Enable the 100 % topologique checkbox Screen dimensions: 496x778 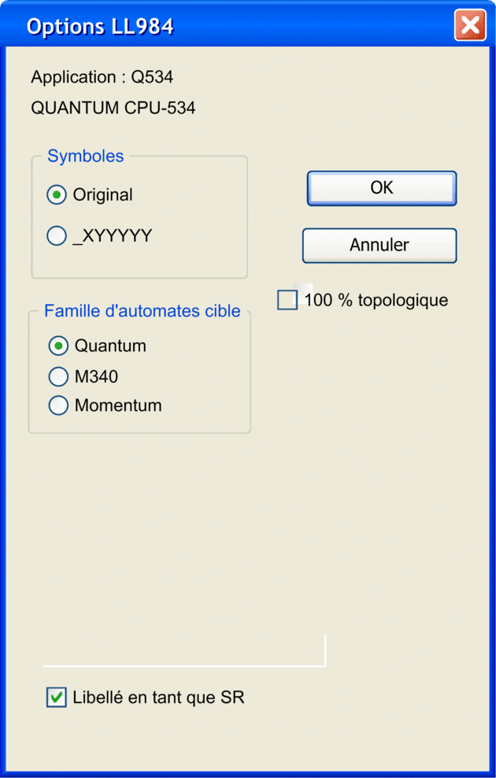[x=288, y=300]
